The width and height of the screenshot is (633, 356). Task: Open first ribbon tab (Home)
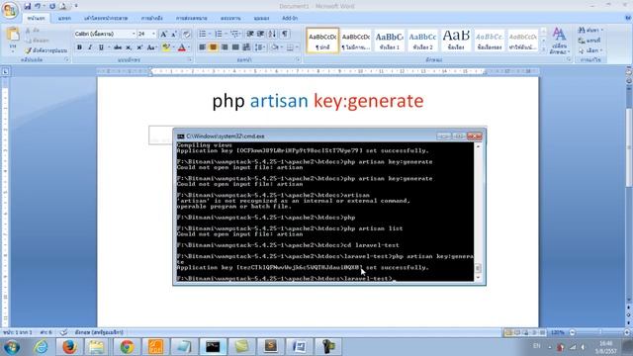(36, 18)
